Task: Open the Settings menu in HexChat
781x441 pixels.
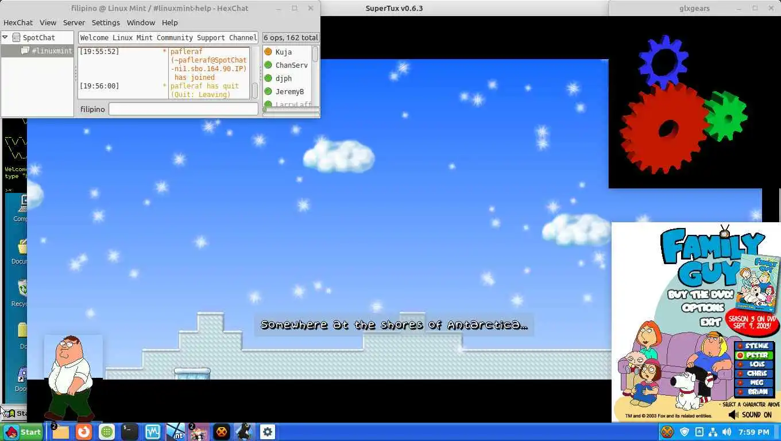Action: 106,22
